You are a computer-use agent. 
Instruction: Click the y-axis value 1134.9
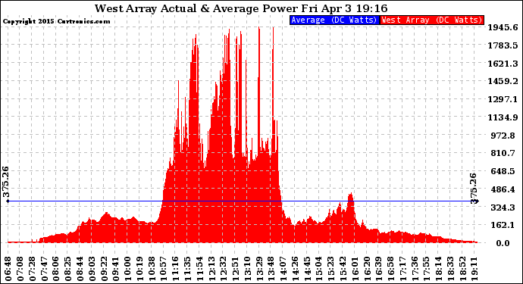(x=503, y=117)
